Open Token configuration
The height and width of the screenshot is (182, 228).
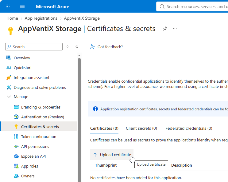coord(39,137)
